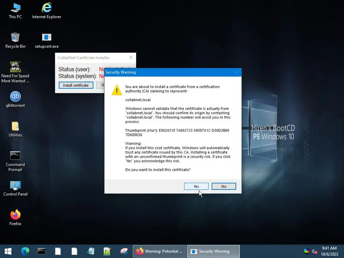The image size is (344, 258).
Task: Switch to Firefox 'Warning: Potential' taskbar window
Action: (x=159, y=251)
